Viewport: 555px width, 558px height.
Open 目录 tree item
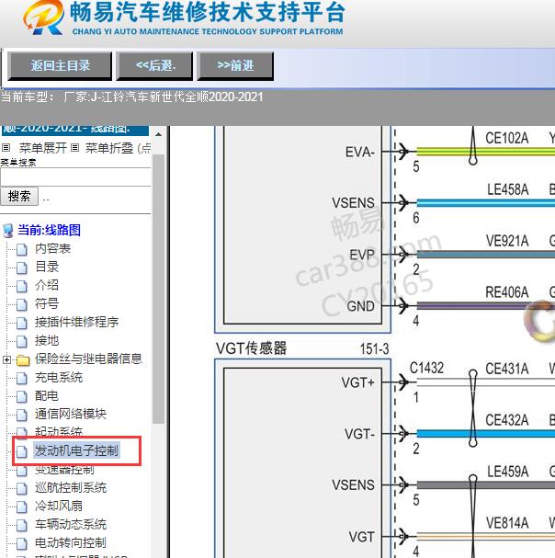pos(47,267)
